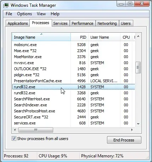This screenshot has width=152, height=162.
Task: Uncheck Show processes from all users
Action: pyautogui.click(x=14, y=138)
